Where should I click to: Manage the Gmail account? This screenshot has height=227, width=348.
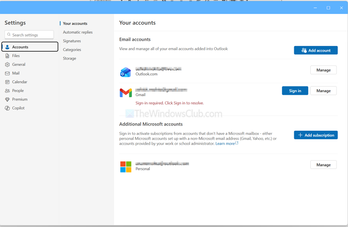point(323,91)
